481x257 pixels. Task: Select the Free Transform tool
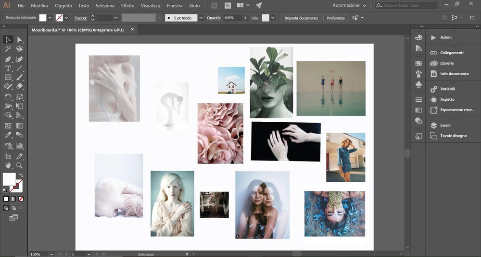pos(19,106)
